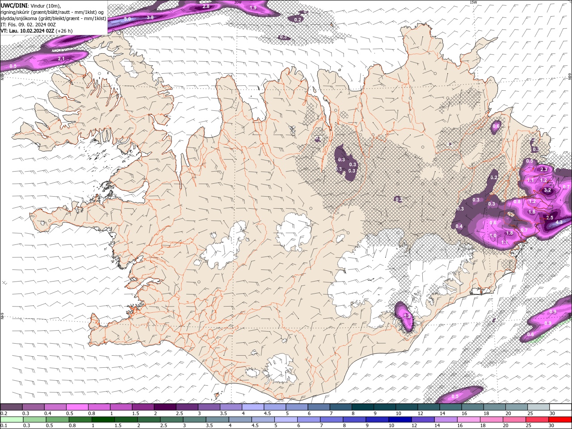Select the bright red lower legend swatch at 30
This screenshot has height=429, width=572.
pos(560,420)
